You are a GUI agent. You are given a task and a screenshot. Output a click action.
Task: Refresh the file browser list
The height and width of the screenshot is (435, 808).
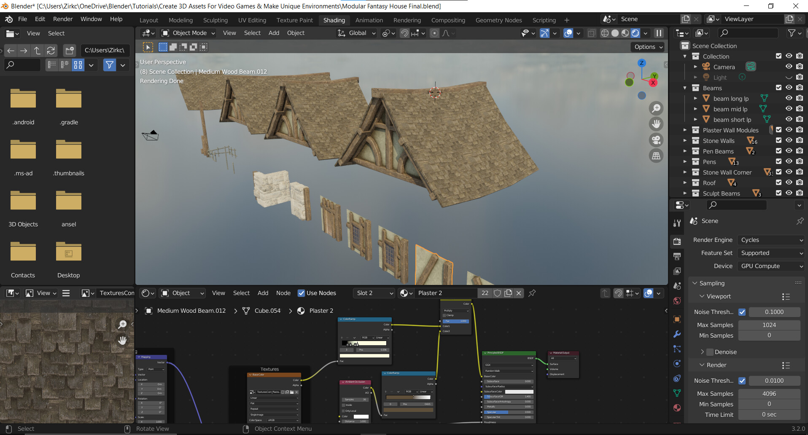(x=51, y=51)
